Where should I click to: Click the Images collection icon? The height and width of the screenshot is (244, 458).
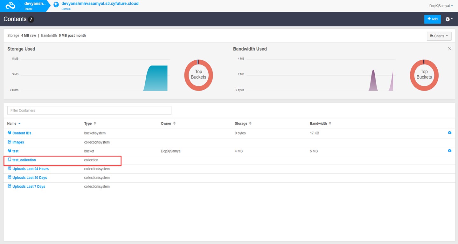click(x=9, y=142)
